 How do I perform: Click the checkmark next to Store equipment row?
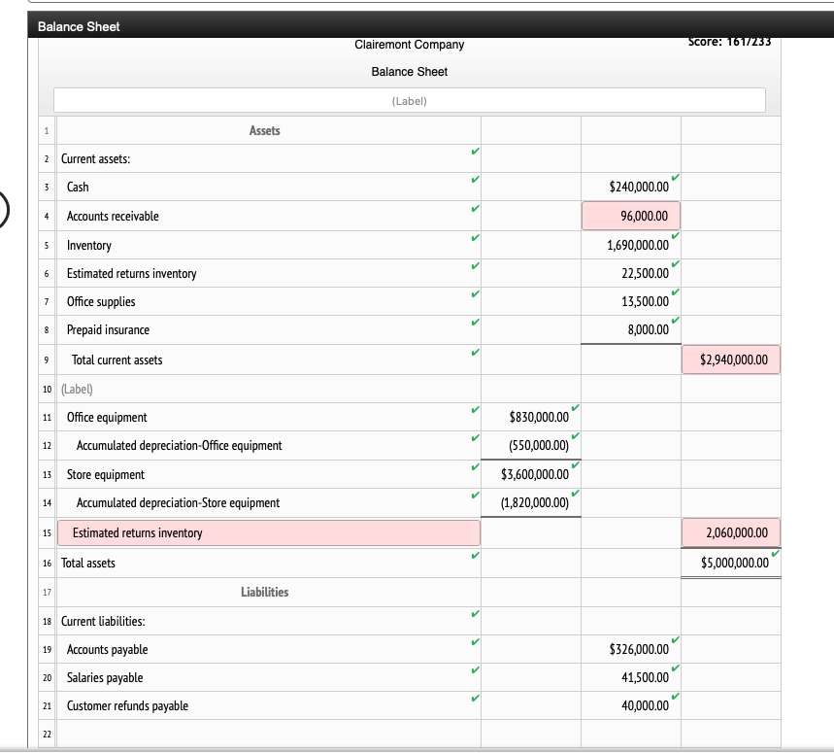coord(575,466)
